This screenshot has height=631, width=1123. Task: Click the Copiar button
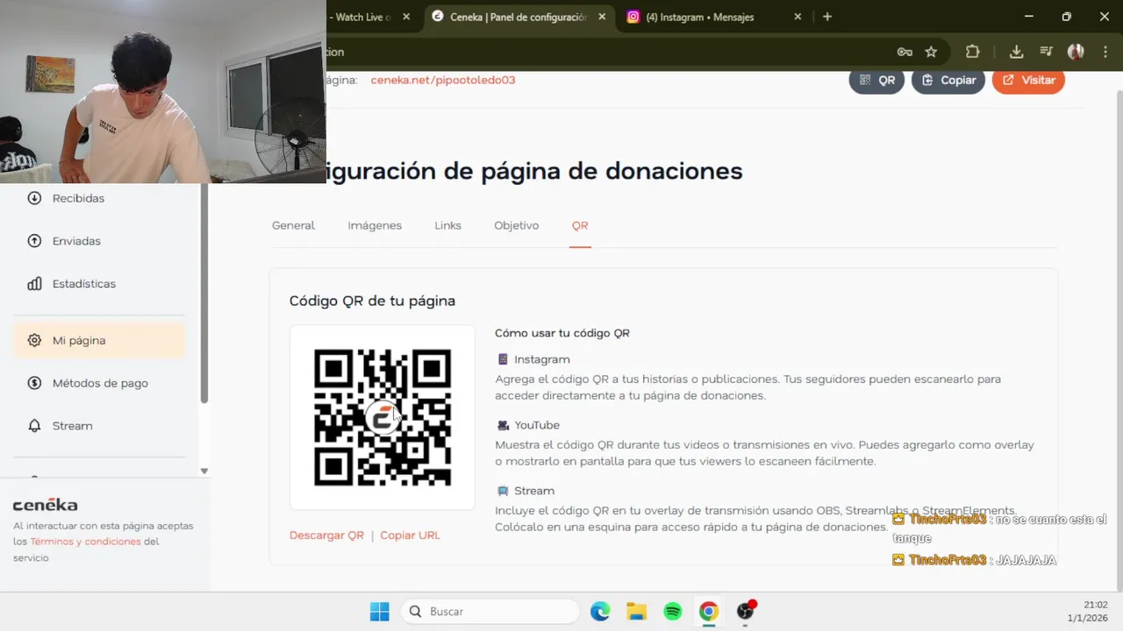coord(948,80)
